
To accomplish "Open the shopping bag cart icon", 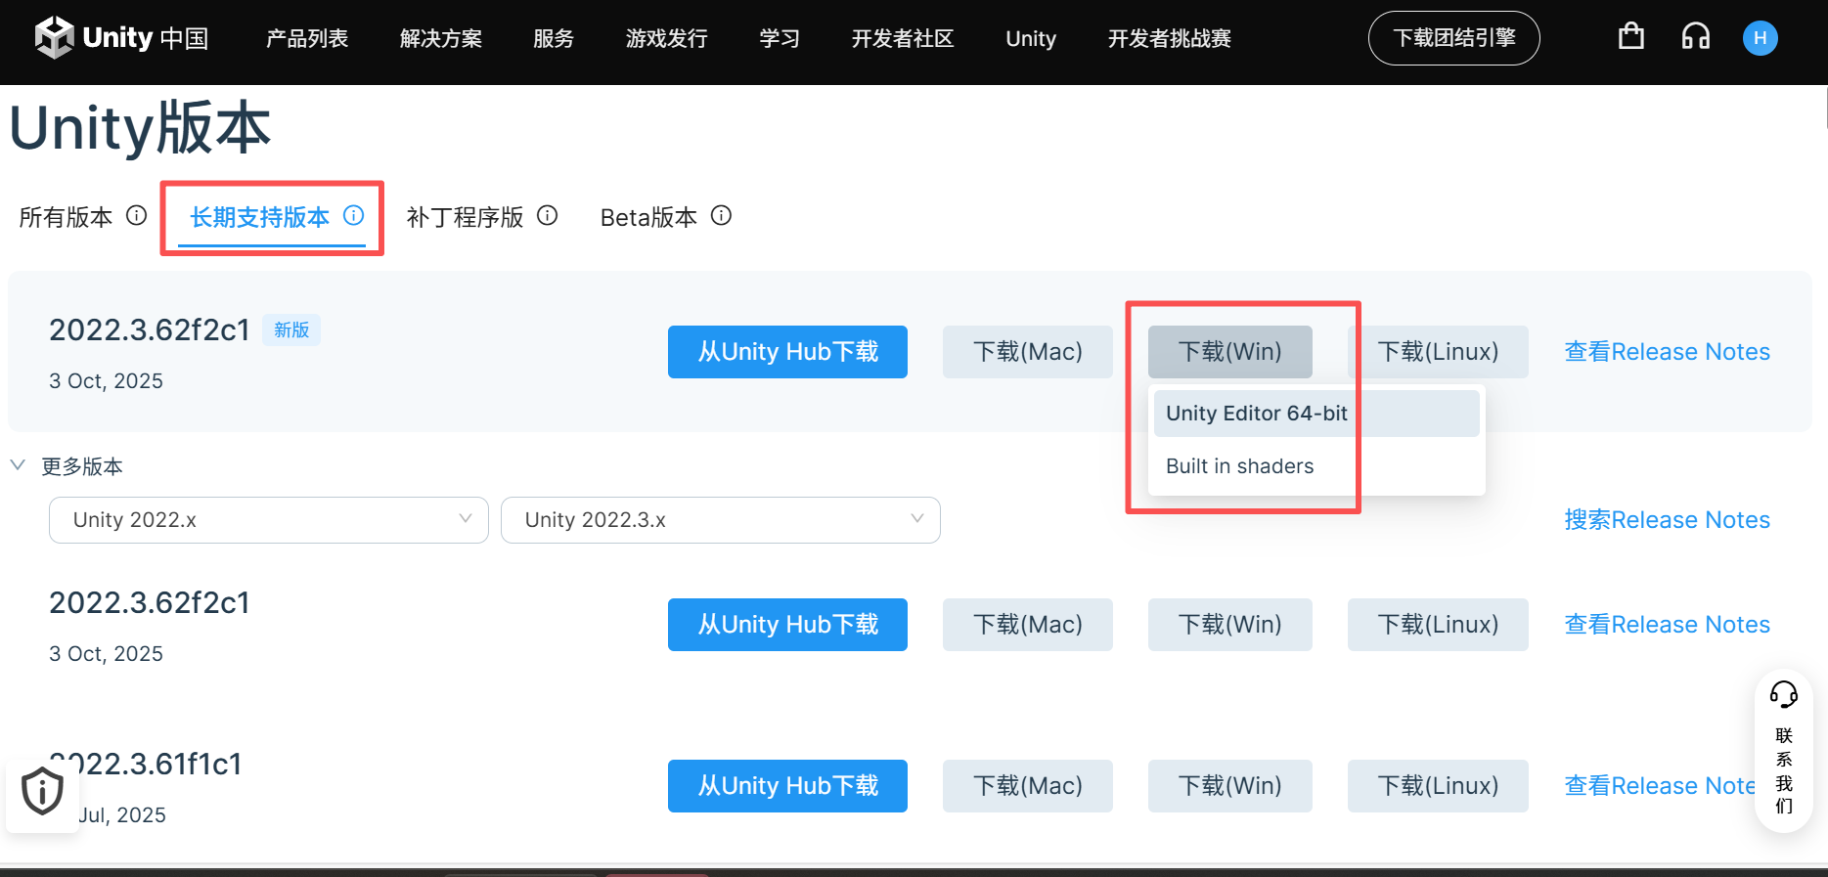I will tap(1630, 37).
